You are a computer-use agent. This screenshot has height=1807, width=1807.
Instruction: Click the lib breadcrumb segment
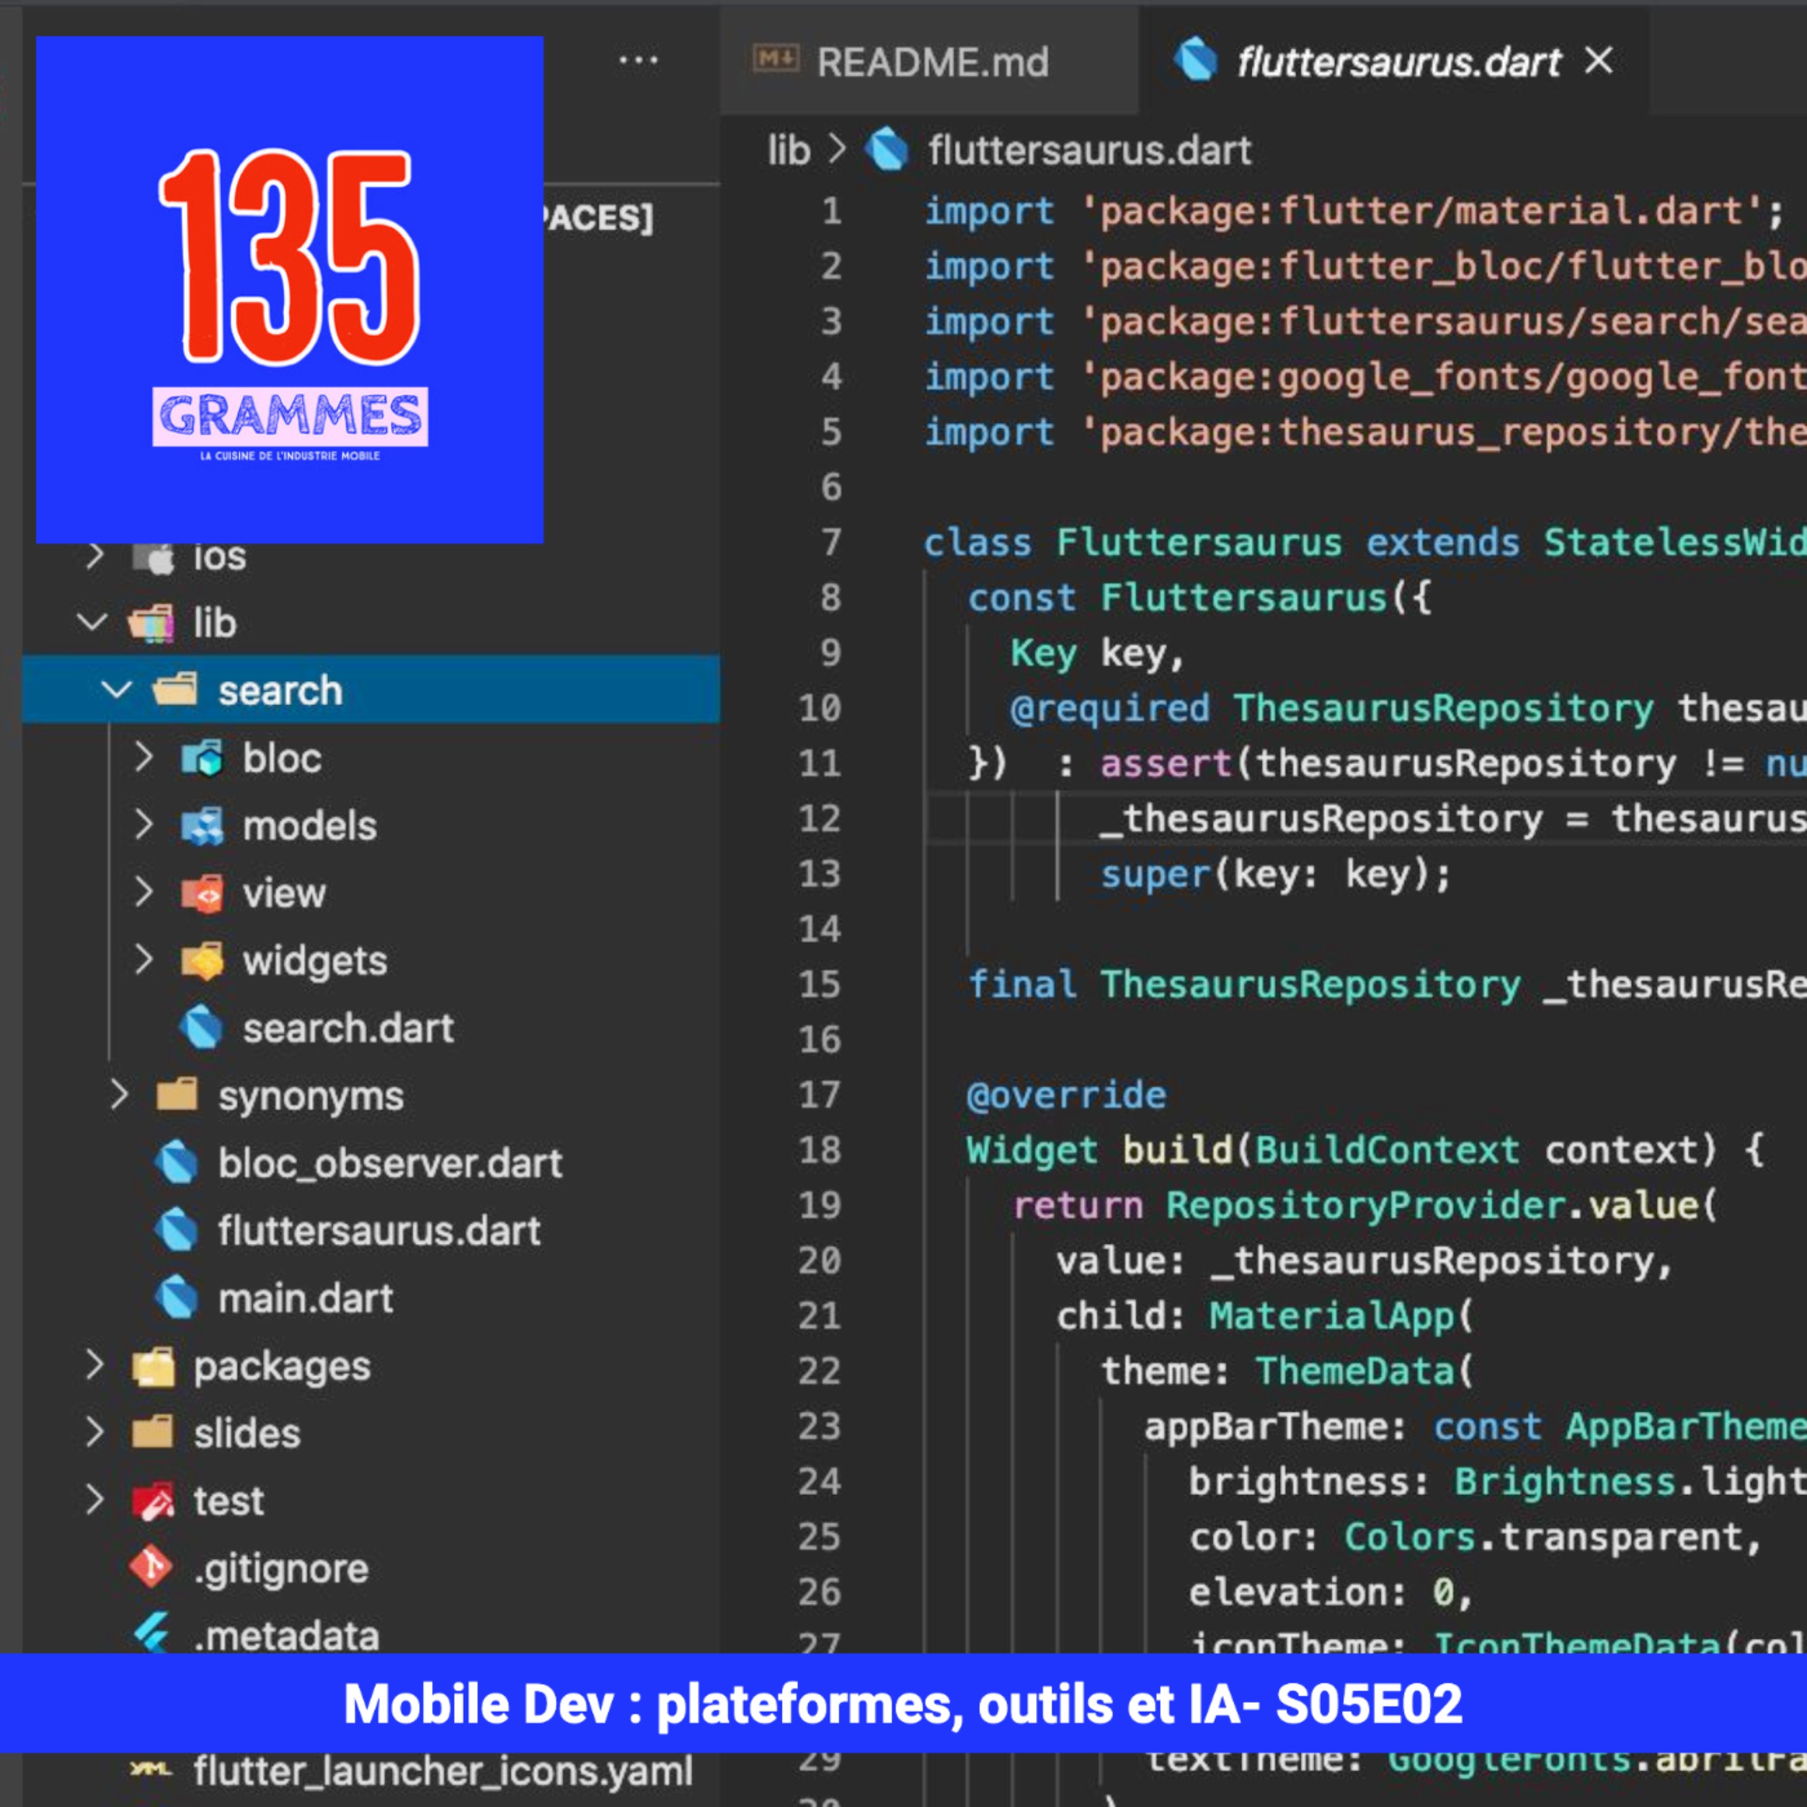pyautogui.click(x=788, y=149)
